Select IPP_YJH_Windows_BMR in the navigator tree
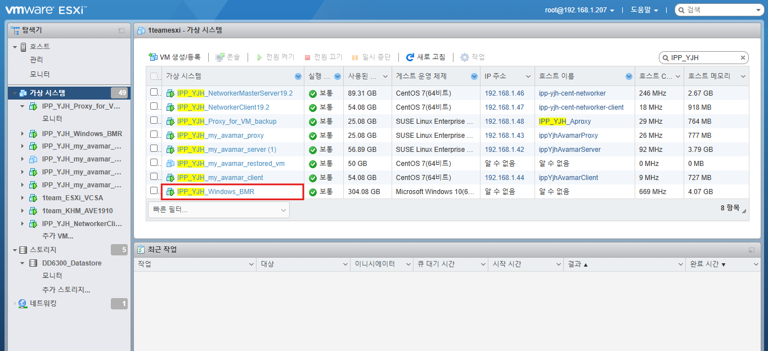The height and width of the screenshot is (351, 768). pyautogui.click(x=82, y=133)
